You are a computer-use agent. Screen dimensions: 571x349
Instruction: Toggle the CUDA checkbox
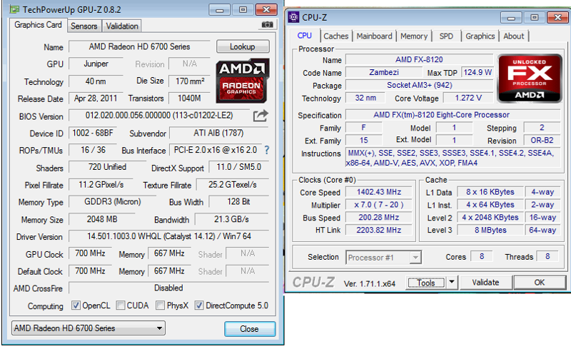click(121, 305)
